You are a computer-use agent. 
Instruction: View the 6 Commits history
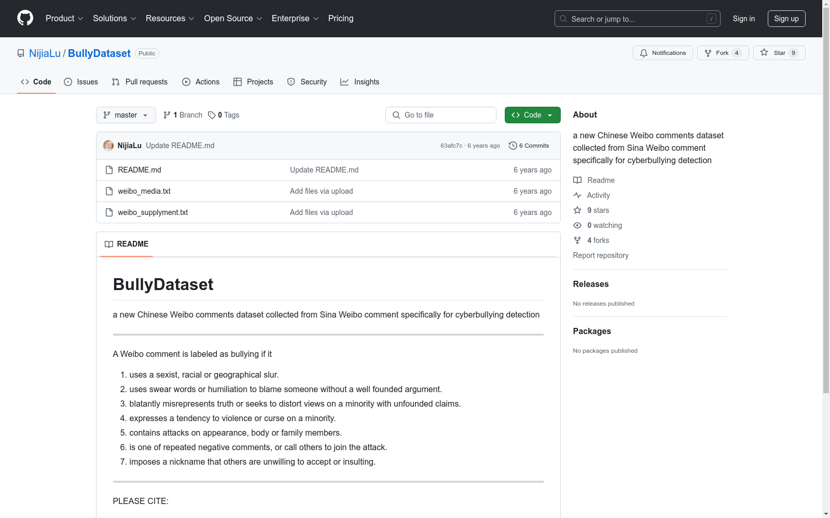(x=529, y=146)
